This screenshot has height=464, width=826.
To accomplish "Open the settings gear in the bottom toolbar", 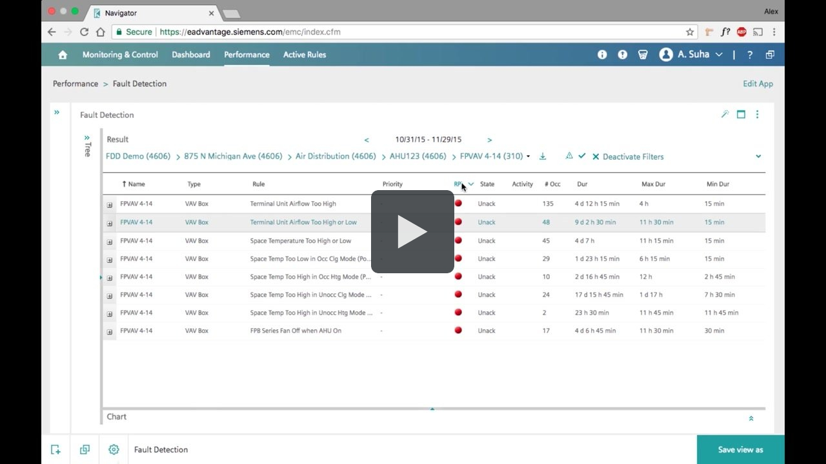I will [x=114, y=449].
